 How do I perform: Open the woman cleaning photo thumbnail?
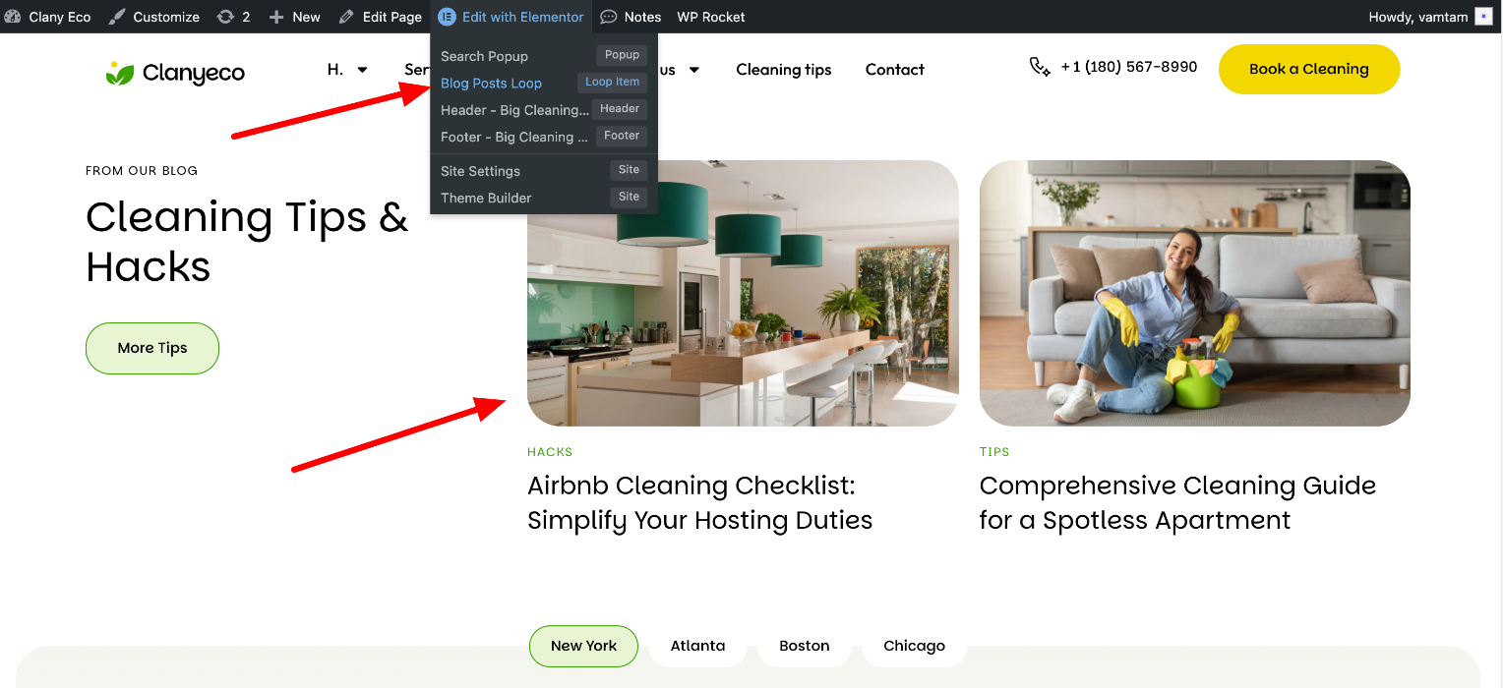[x=1194, y=293]
